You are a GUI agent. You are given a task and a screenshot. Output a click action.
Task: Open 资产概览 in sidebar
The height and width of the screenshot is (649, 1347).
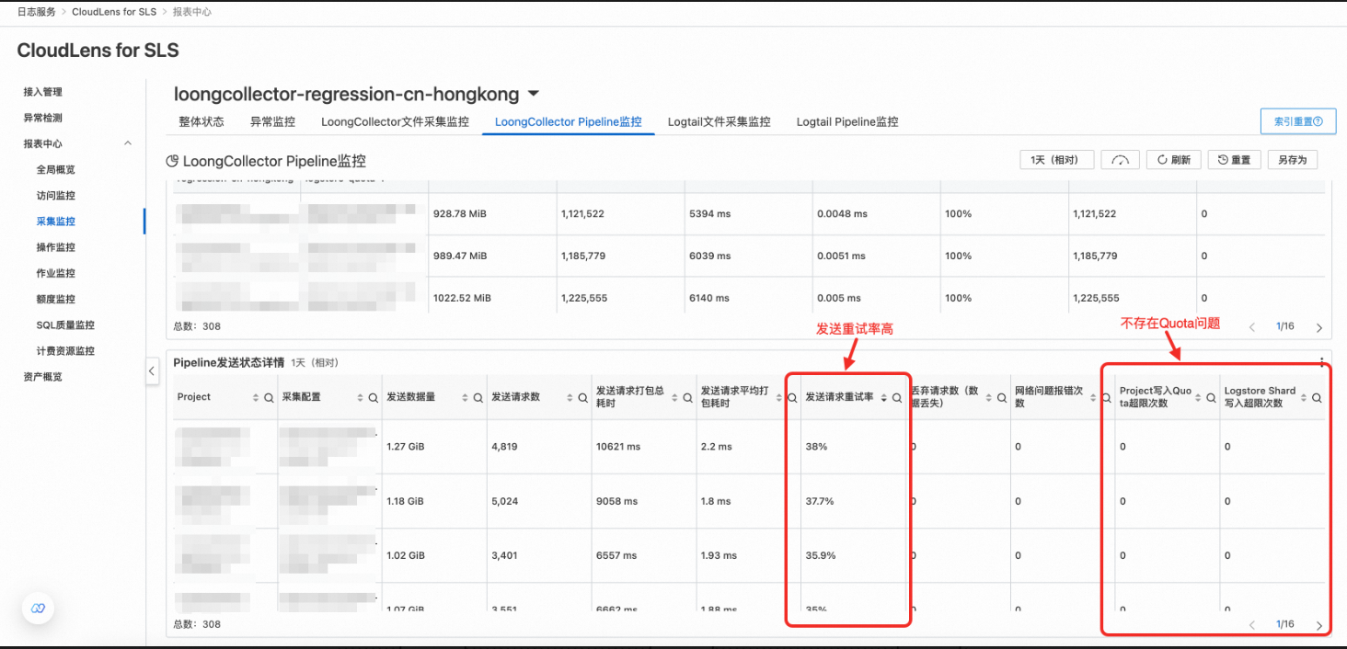click(43, 377)
